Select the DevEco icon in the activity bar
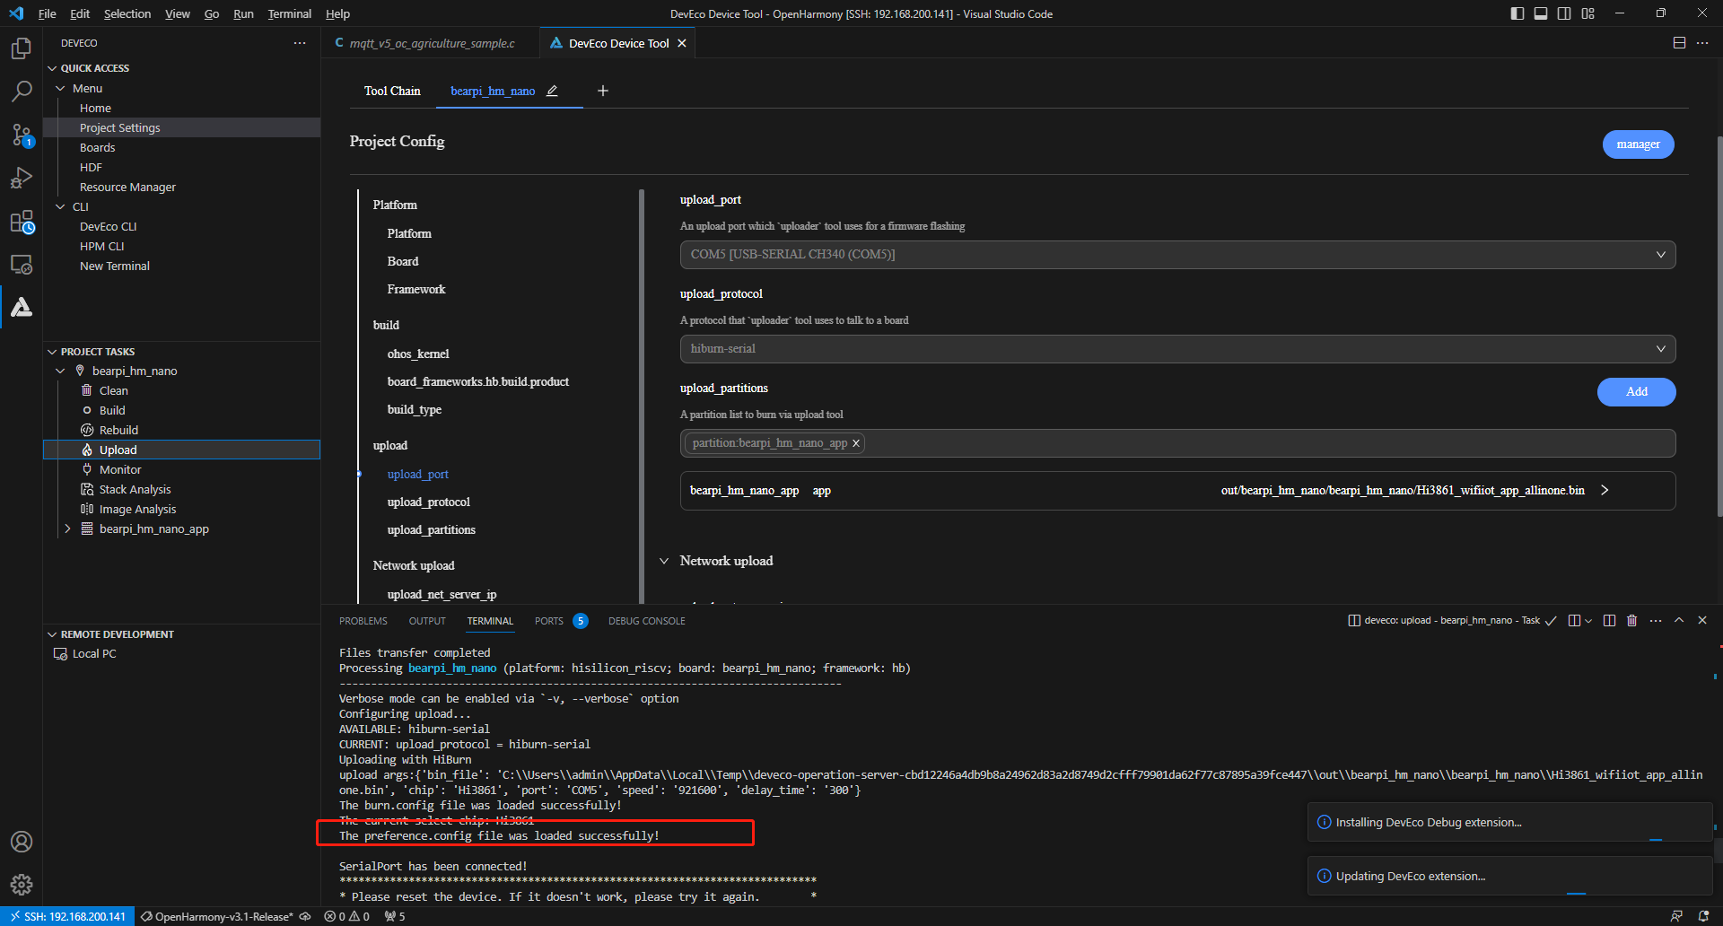Screen dimensions: 1723x926 click(22, 308)
